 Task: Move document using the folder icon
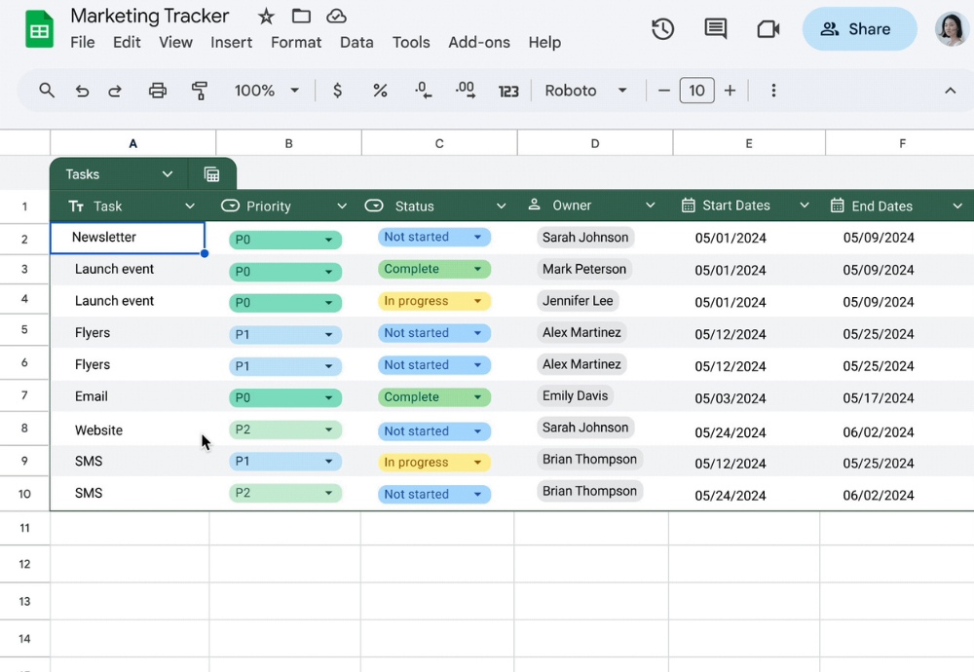[301, 16]
